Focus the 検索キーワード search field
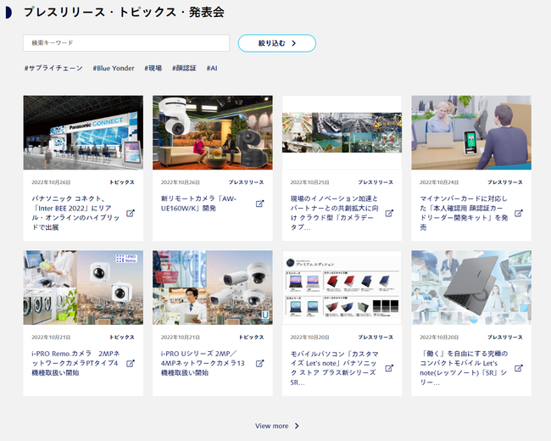This screenshot has height=441, width=551. 126,42
